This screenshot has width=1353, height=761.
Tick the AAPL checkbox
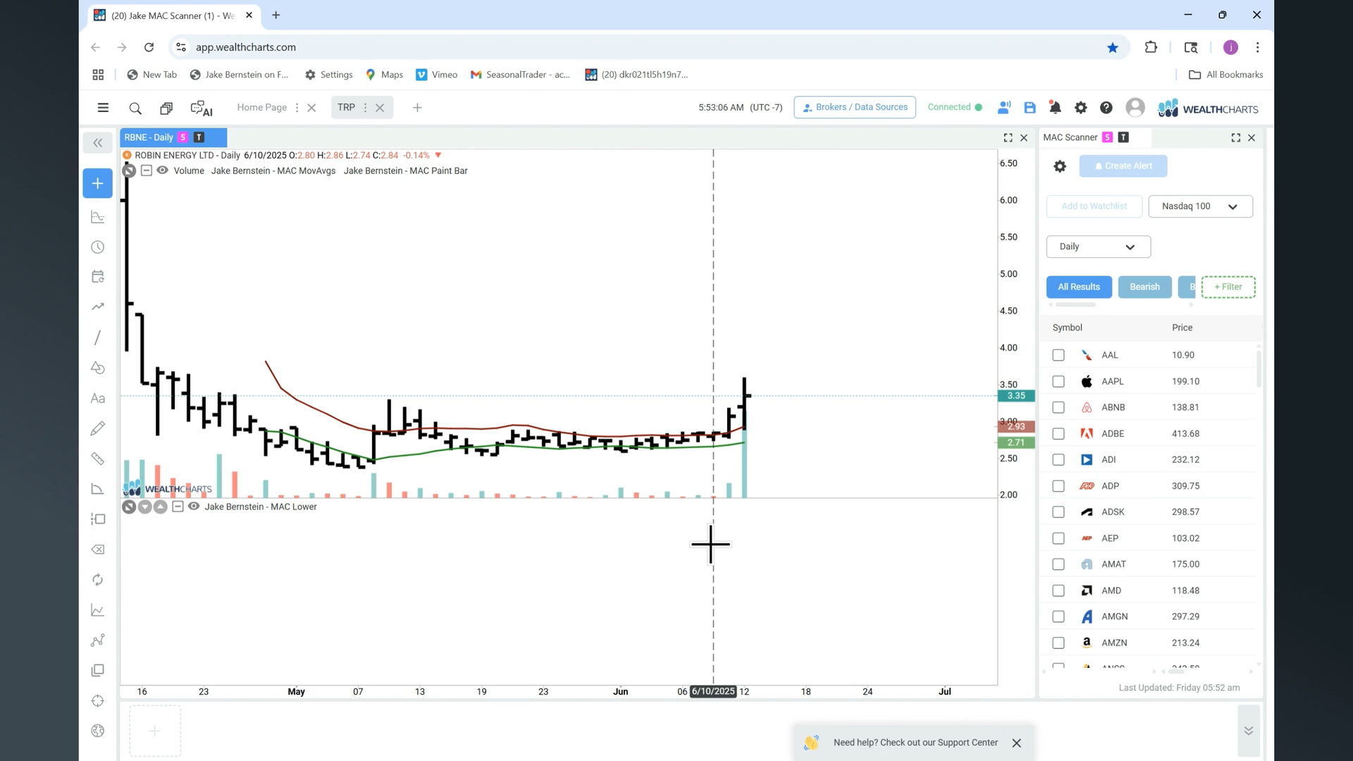pyautogui.click(x=1058, y=381)
